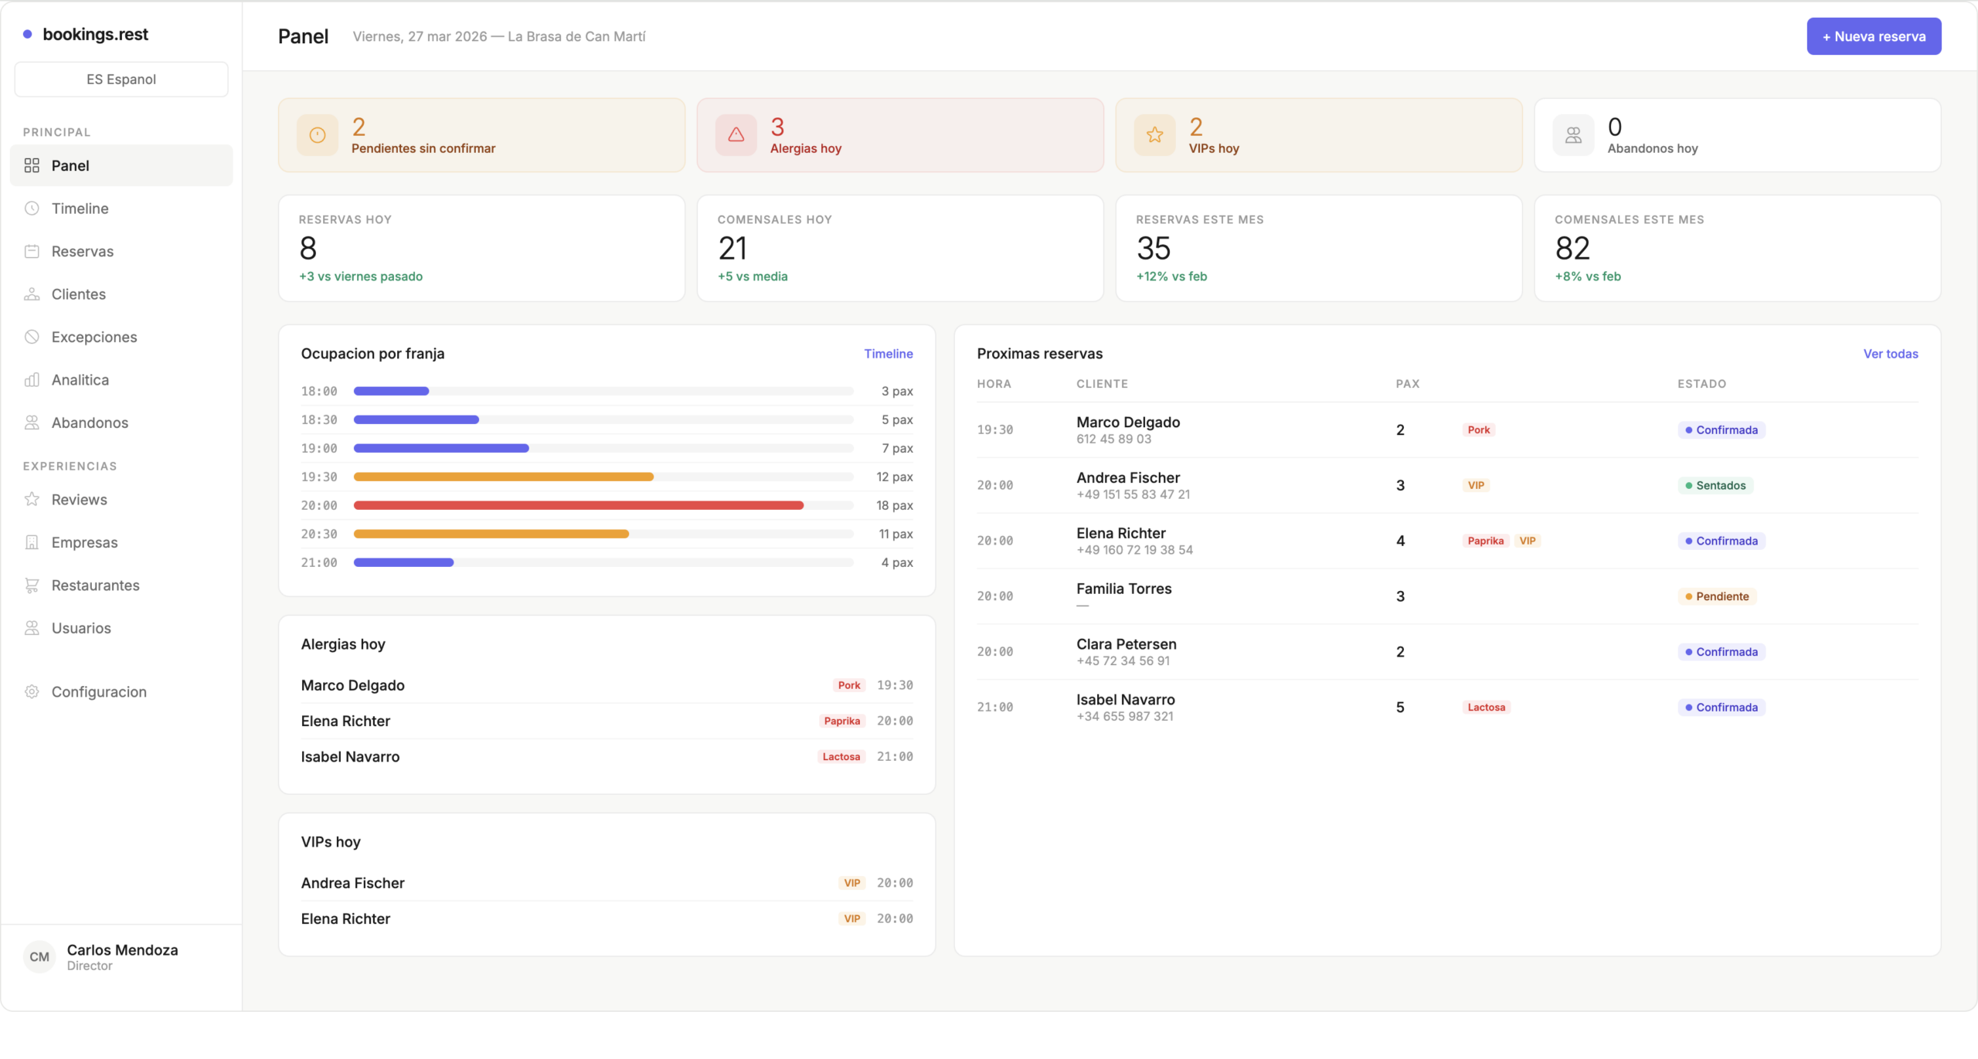Screen dimensions: 1978x1059
Task: Open Restaurantes in sidebar
Action: (x=121, y=586)
